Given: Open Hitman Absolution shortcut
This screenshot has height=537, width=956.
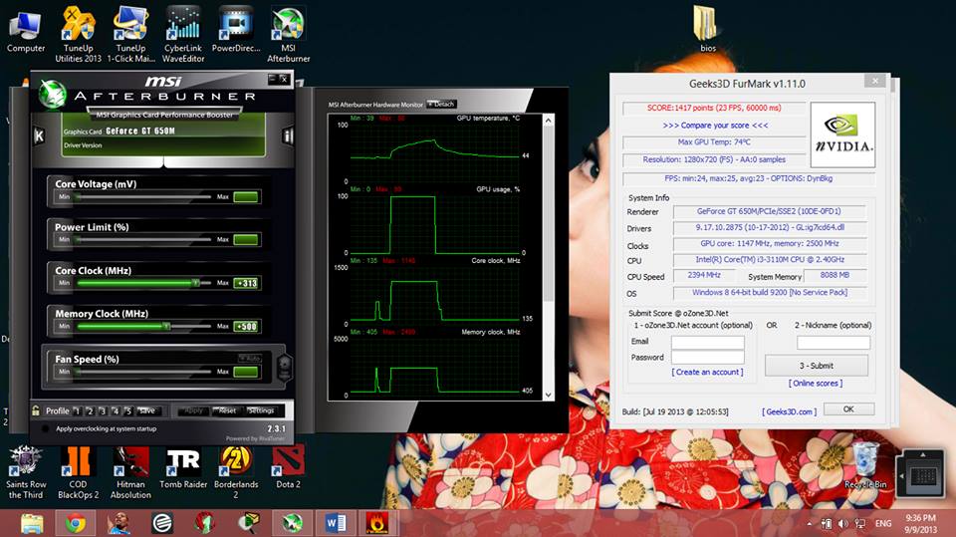Looking at the screenshot, I should coord(130,473).
